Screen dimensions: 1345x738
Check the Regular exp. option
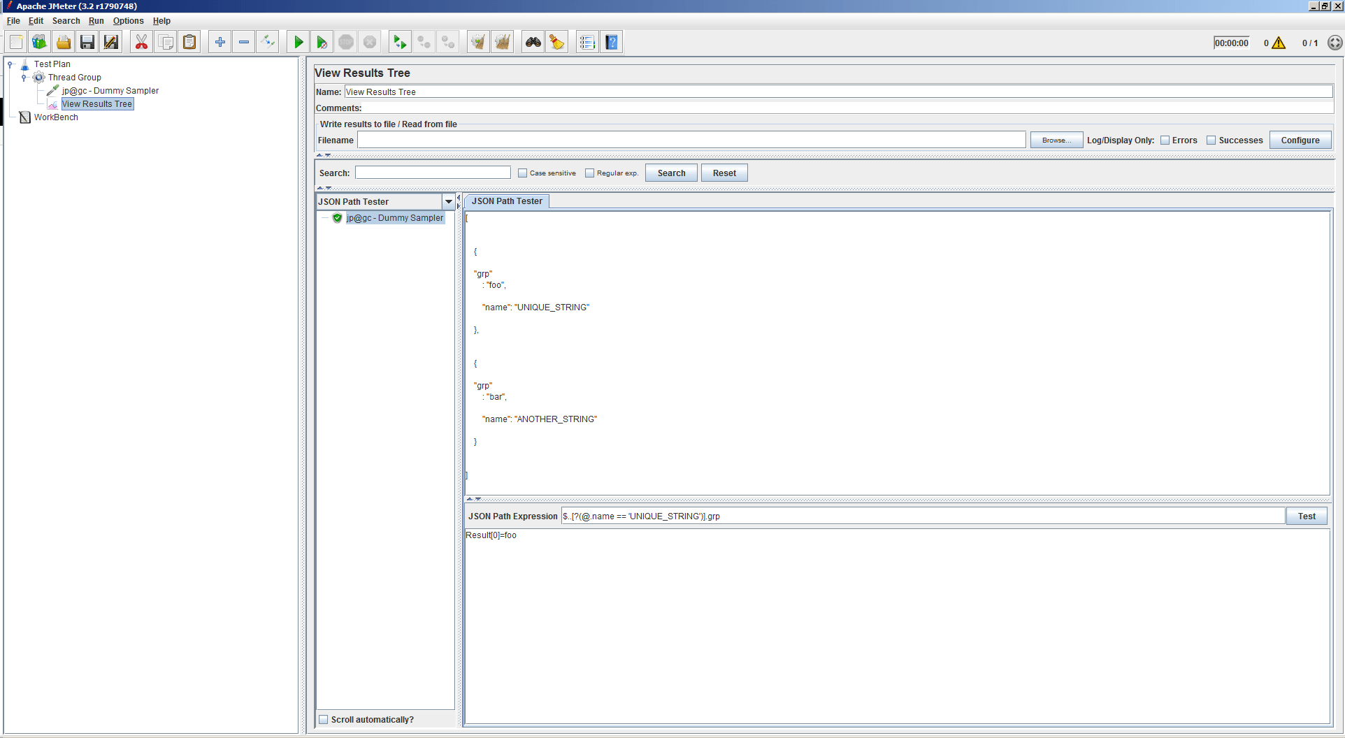coord(590,173)
